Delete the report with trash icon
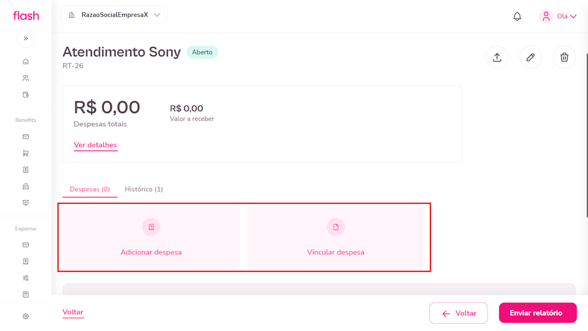The image size is (588, 331). (x=564, y=58)
